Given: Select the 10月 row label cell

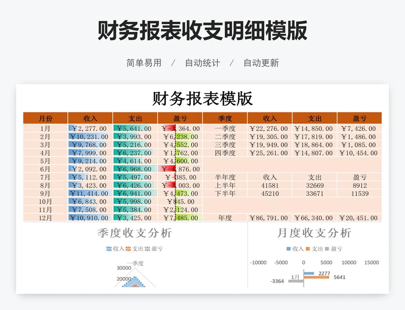Looking at the screenshot, I should [46, 202].
